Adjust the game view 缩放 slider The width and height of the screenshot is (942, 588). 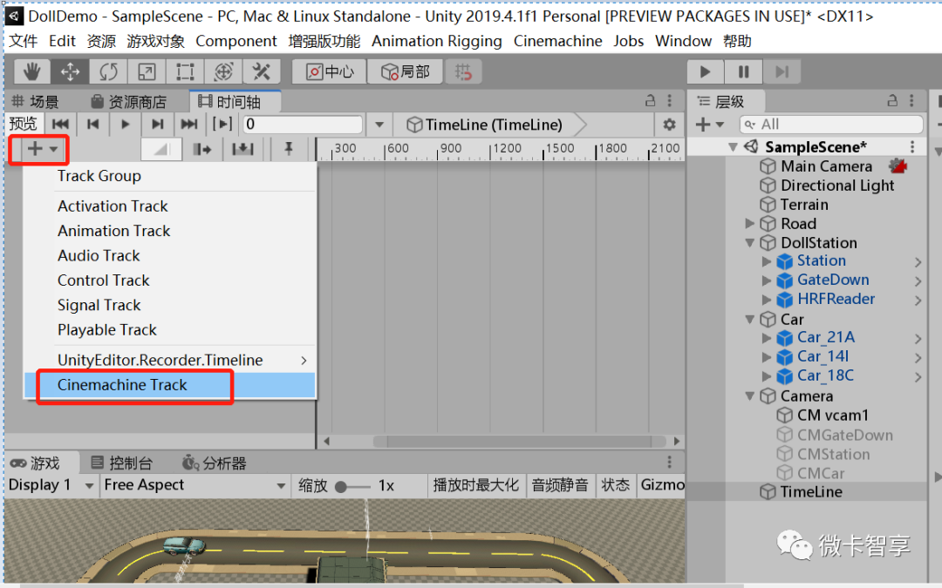point(352,486)
